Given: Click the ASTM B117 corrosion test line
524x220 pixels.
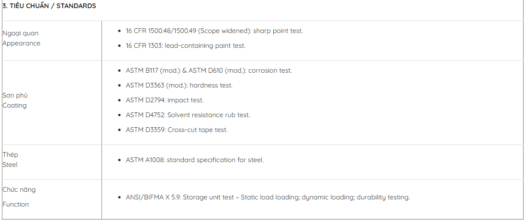Looking at the screenshot, I should click(x=209, y=71).
